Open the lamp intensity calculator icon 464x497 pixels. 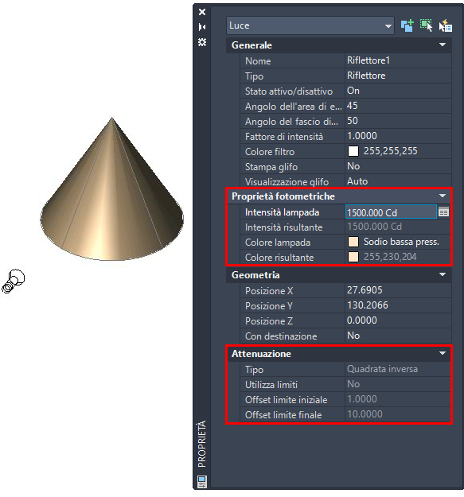pyautogui.click(x=443, y=212)
